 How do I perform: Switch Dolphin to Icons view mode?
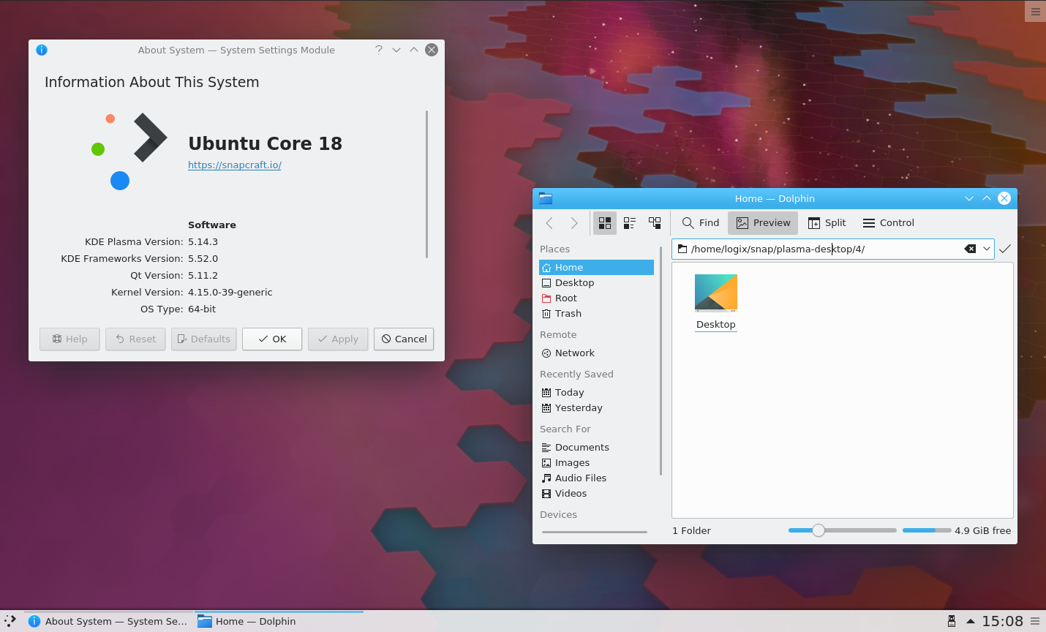(605, 223)
